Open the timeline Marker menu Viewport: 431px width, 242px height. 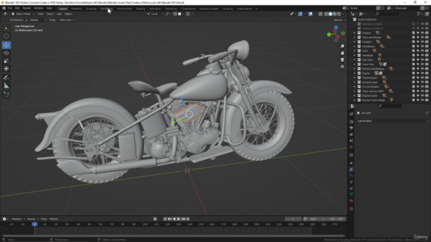(x=54, y=219)
